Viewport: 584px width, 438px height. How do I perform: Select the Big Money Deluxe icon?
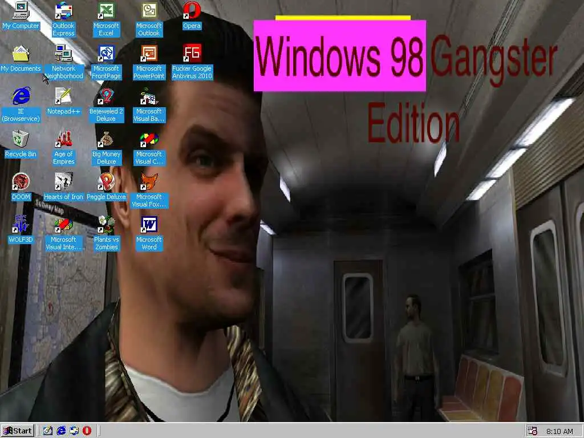click(x=106, y=148)
